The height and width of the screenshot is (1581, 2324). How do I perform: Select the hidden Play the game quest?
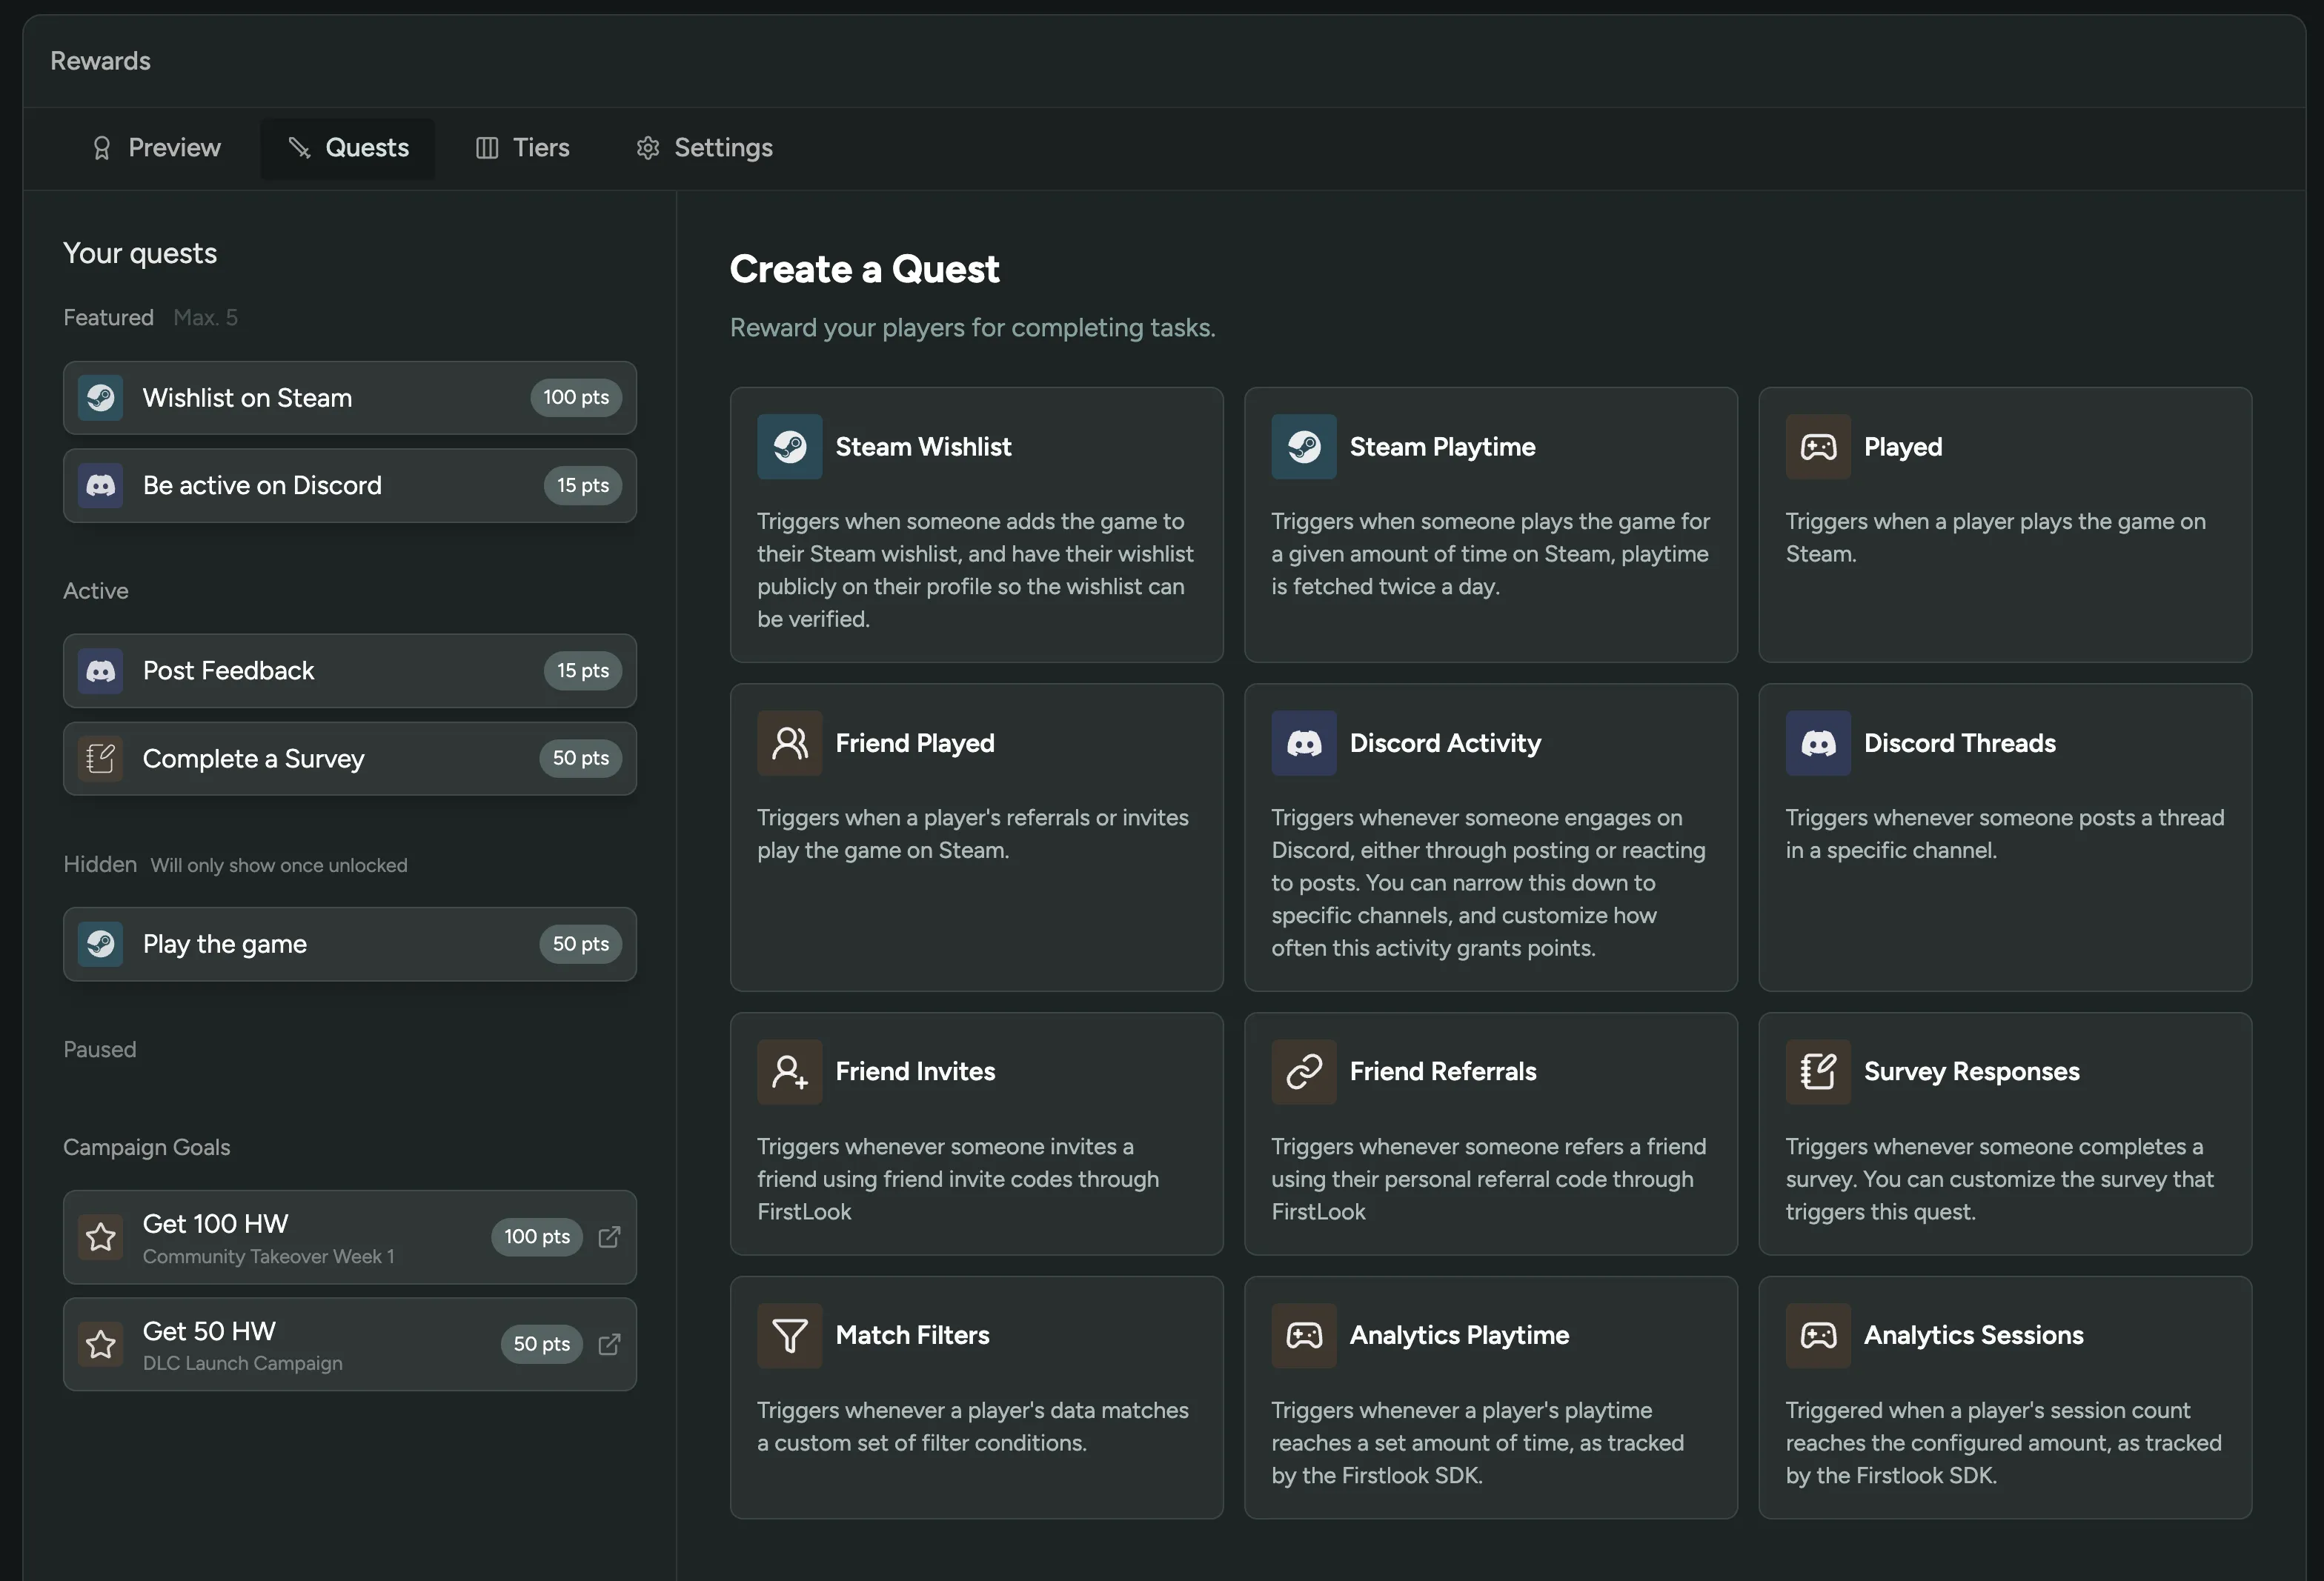point(350,944)
